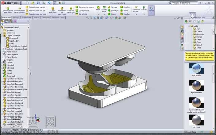Screen dimensions: 216x135
Task: Open the FeatureManager design tree tab
Action: [x=2, y=21]
